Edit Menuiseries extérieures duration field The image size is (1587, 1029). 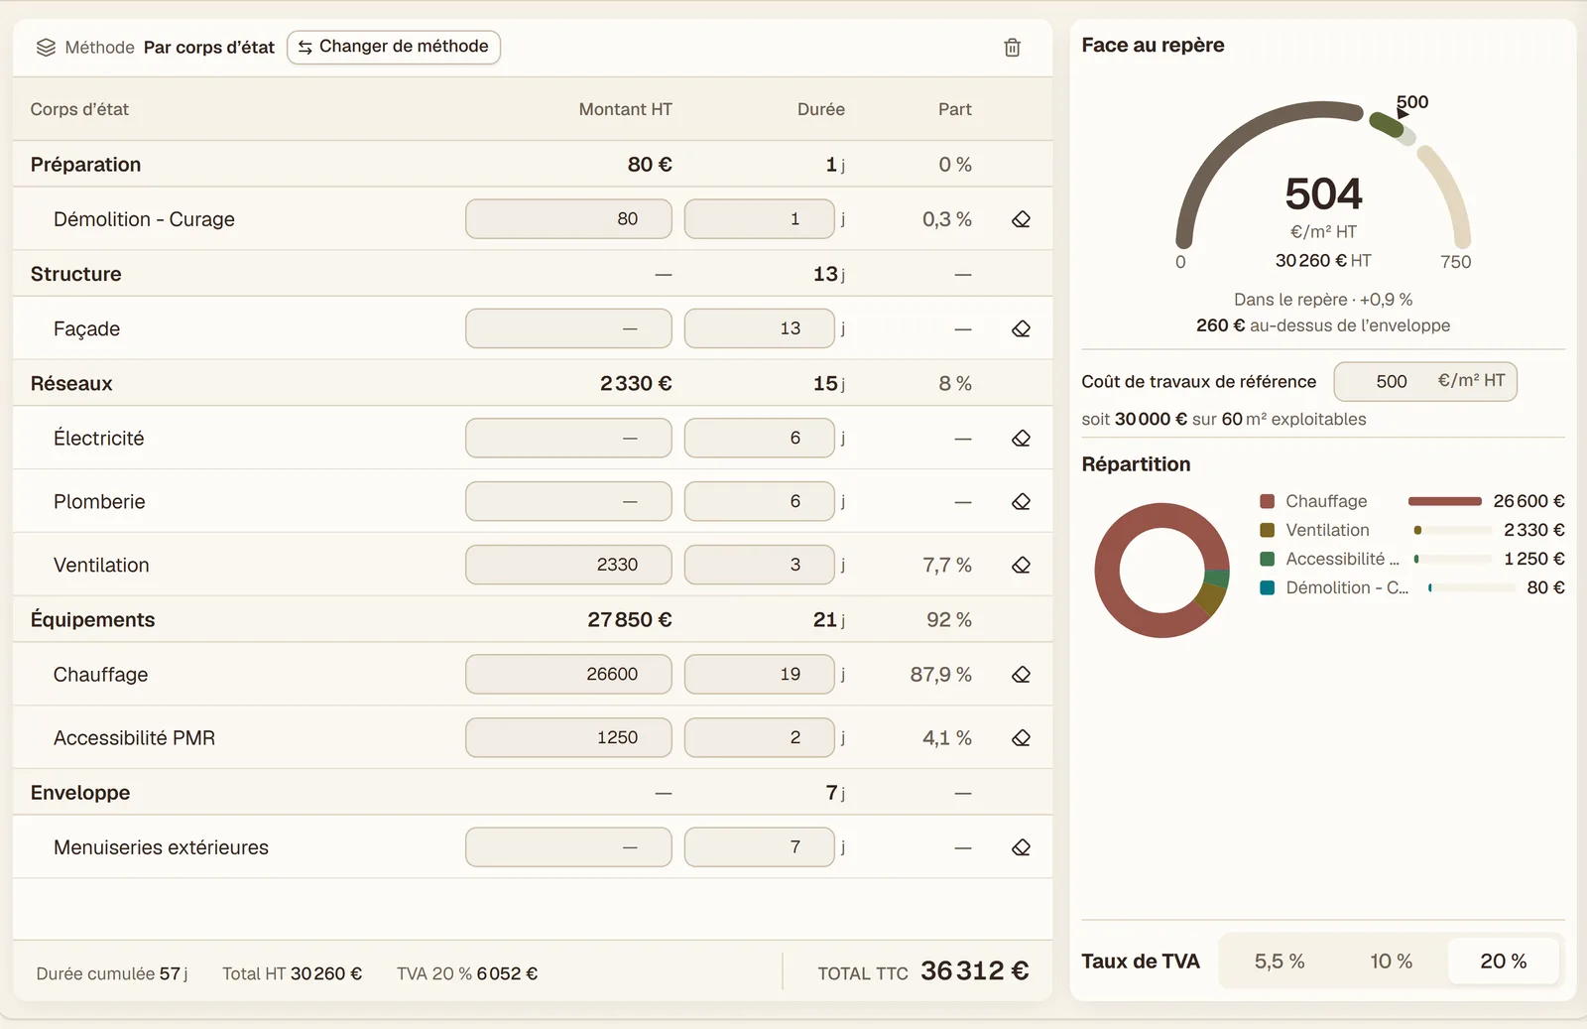tap(760, 847)
